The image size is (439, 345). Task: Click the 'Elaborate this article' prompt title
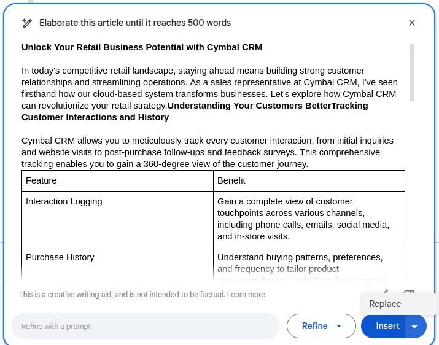(x=135, y=23)
